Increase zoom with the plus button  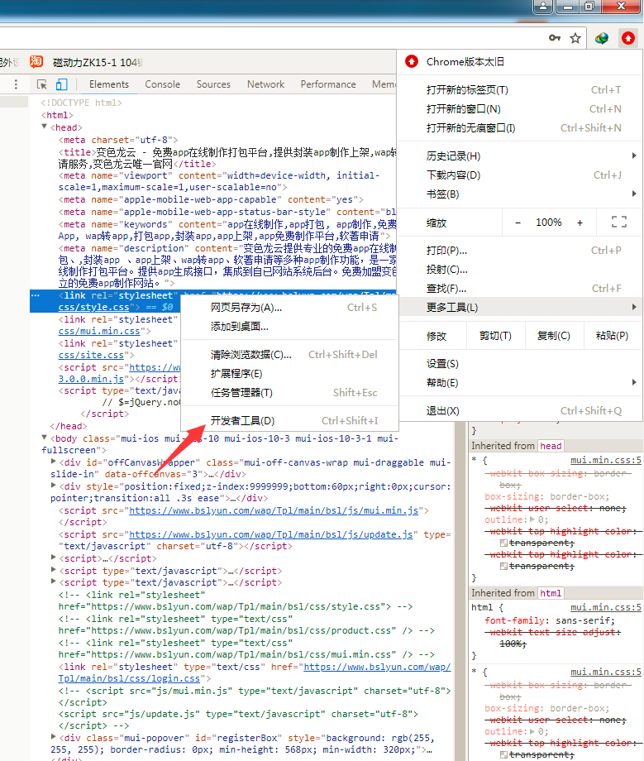pos(580,223)
